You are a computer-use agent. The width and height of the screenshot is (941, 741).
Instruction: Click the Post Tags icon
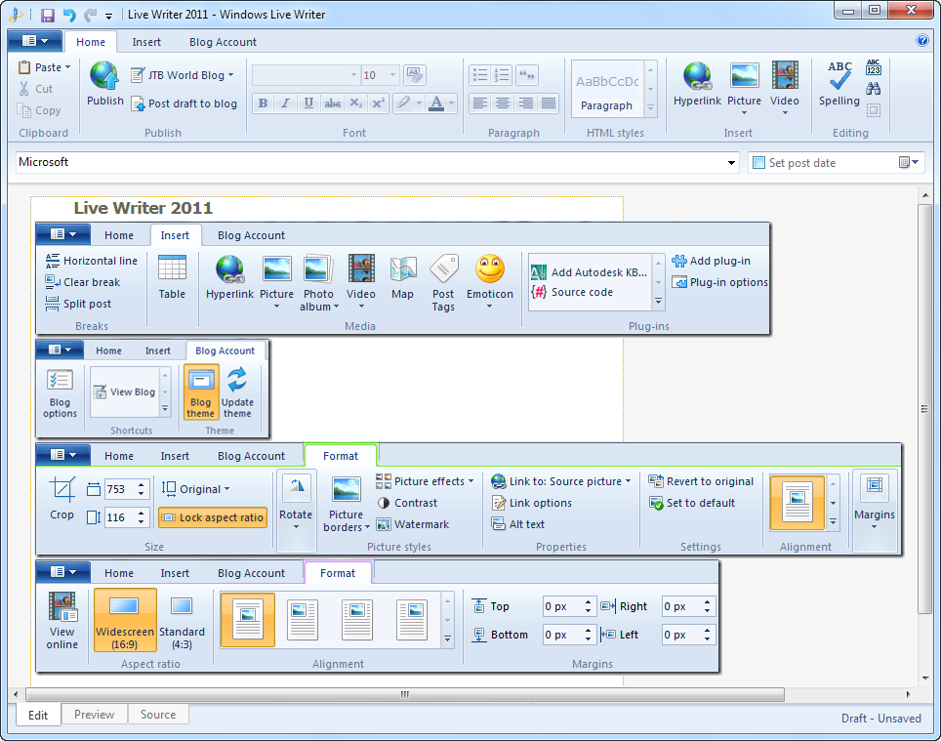pyautogui.click(x=443, y=270)
